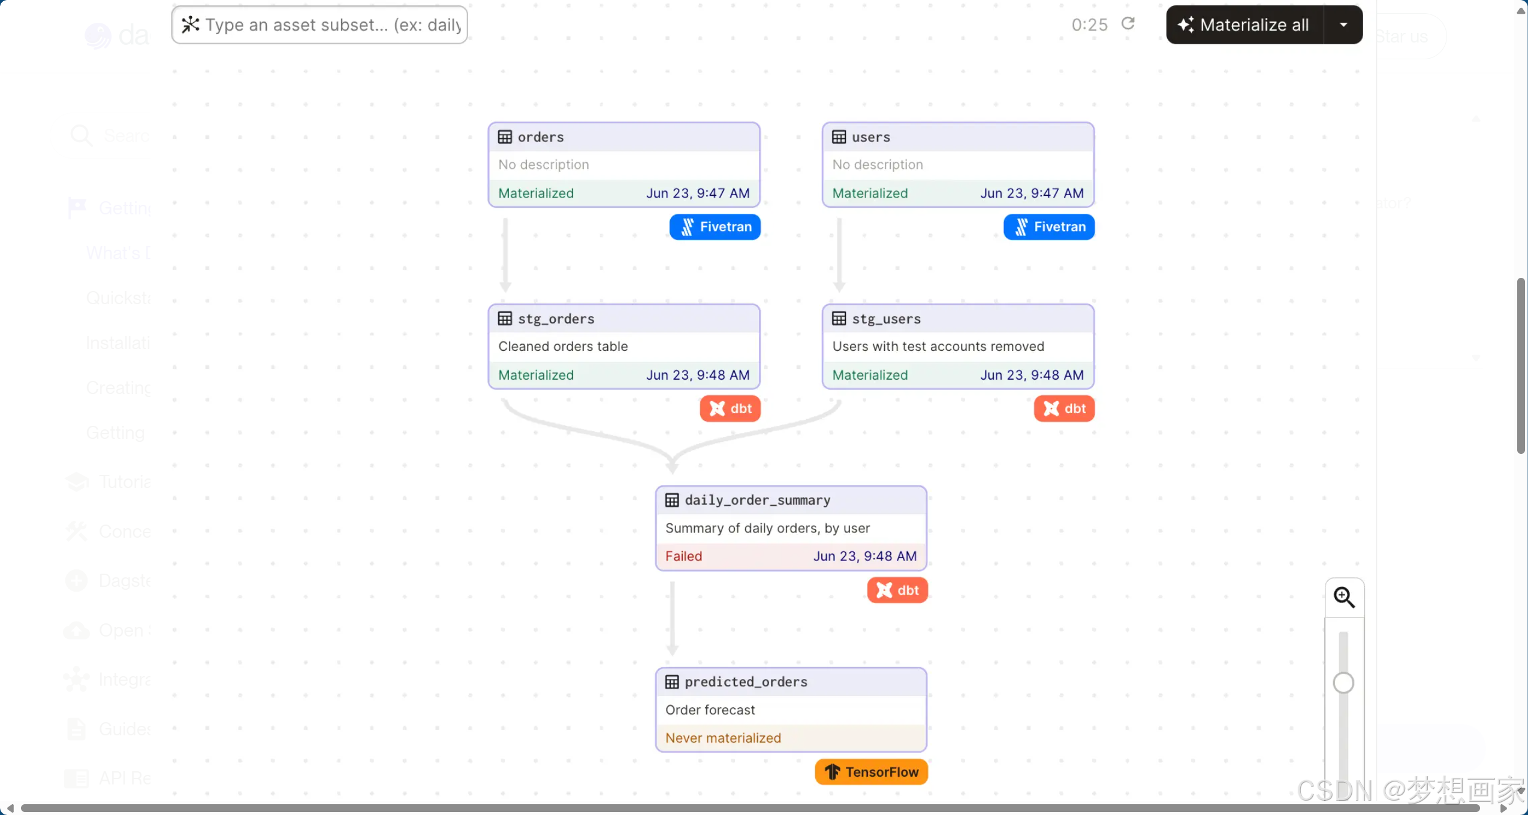Click the horizontal scrollbar at bottom

pos(749,808)
